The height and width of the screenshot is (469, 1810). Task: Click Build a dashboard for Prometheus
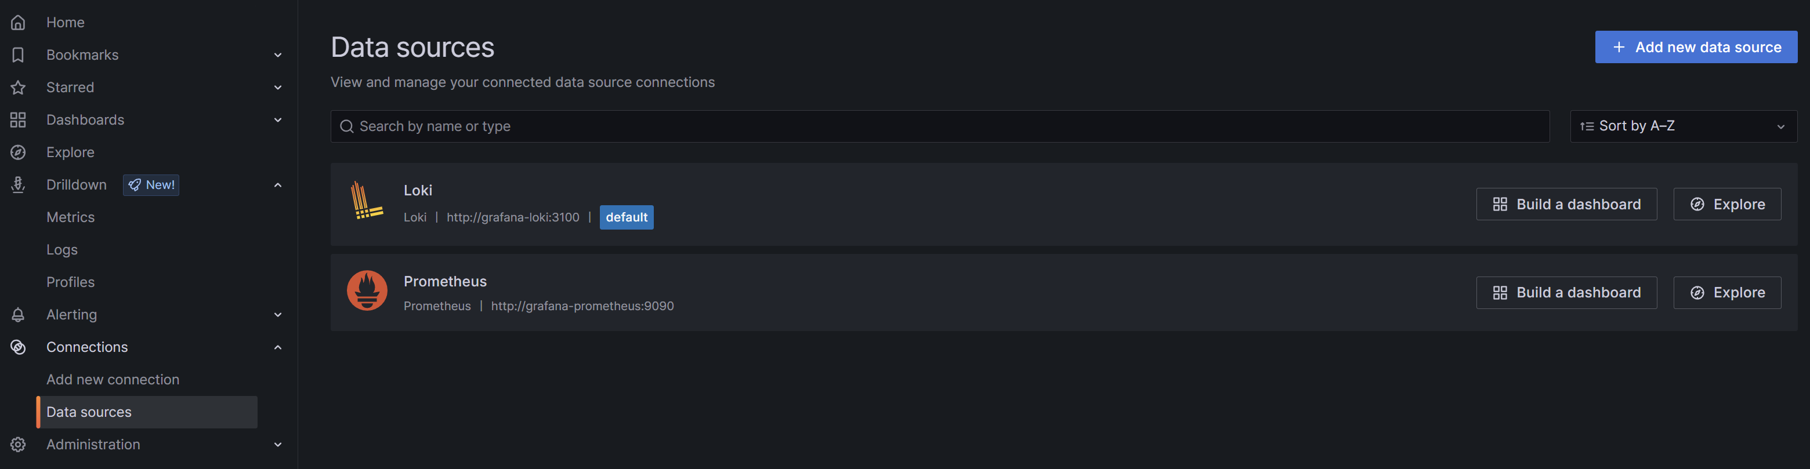tap(1566, 293)
